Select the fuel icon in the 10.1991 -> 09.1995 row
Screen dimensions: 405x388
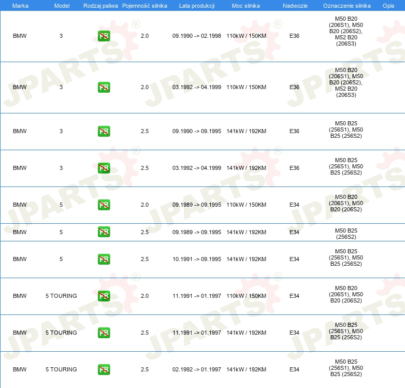tap(104, 259)
